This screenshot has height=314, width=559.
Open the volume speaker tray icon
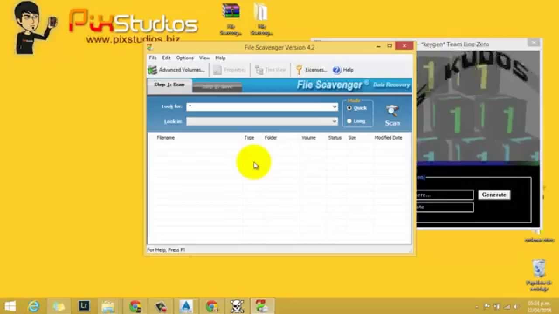[x=517, y=306]
